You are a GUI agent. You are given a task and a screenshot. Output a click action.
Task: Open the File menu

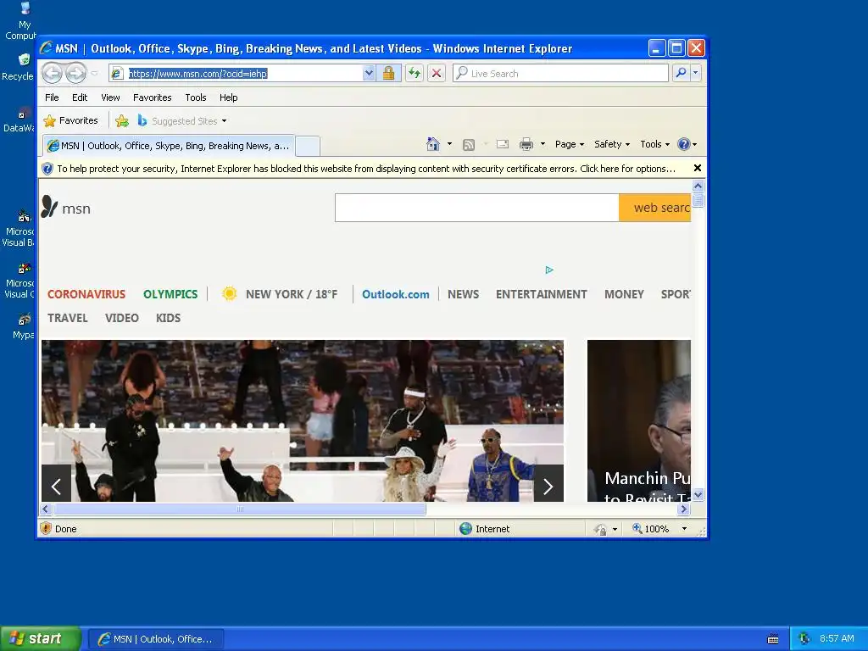coord(52,97)
